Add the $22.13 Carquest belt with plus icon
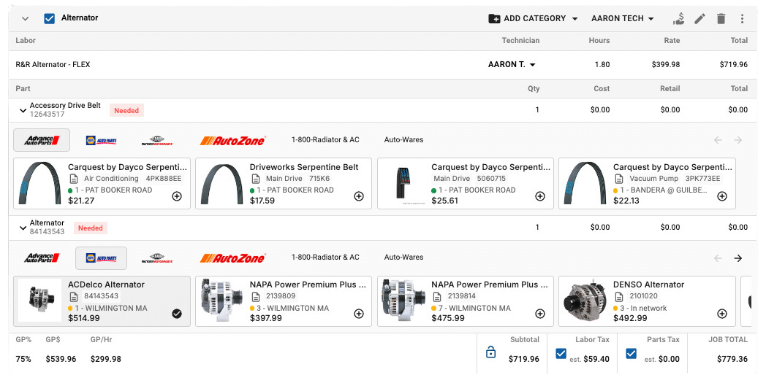The image size is (766, 383). (721, 196)
